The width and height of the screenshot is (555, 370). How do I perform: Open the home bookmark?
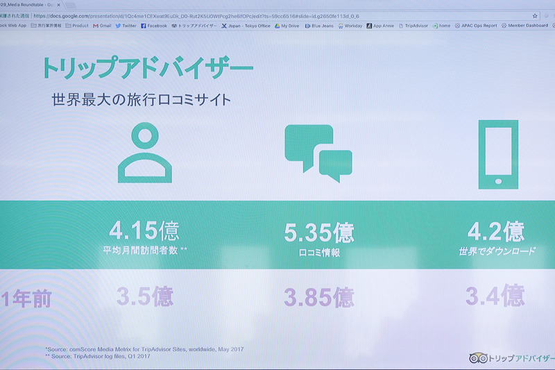(441, 26)
